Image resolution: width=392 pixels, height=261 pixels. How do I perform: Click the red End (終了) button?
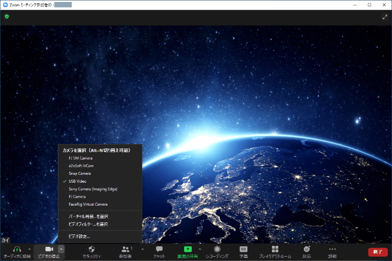click(x=377, y=252)
